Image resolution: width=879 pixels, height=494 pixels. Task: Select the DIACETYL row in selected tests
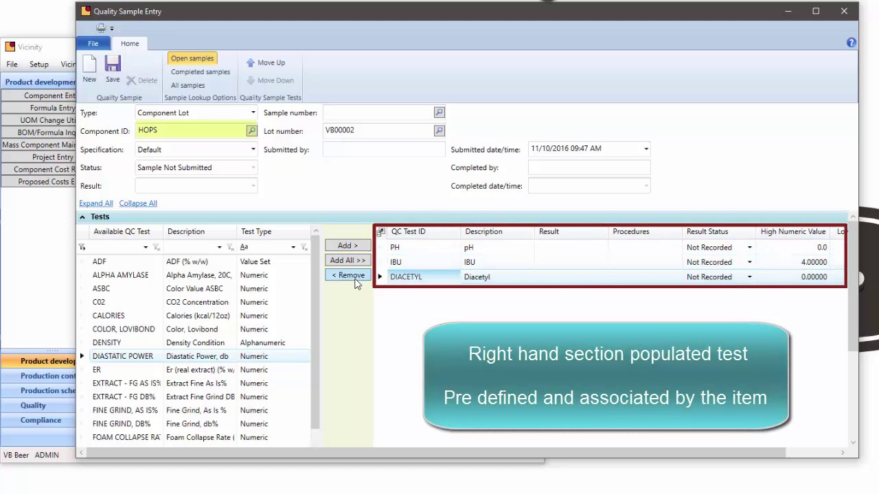[x=610, y=277]
